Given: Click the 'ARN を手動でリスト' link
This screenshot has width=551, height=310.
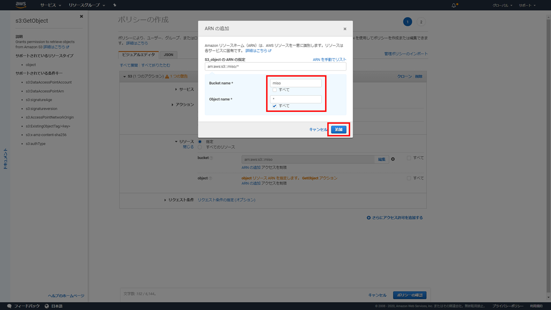Looking at the screenshot, I should point(329,59).
